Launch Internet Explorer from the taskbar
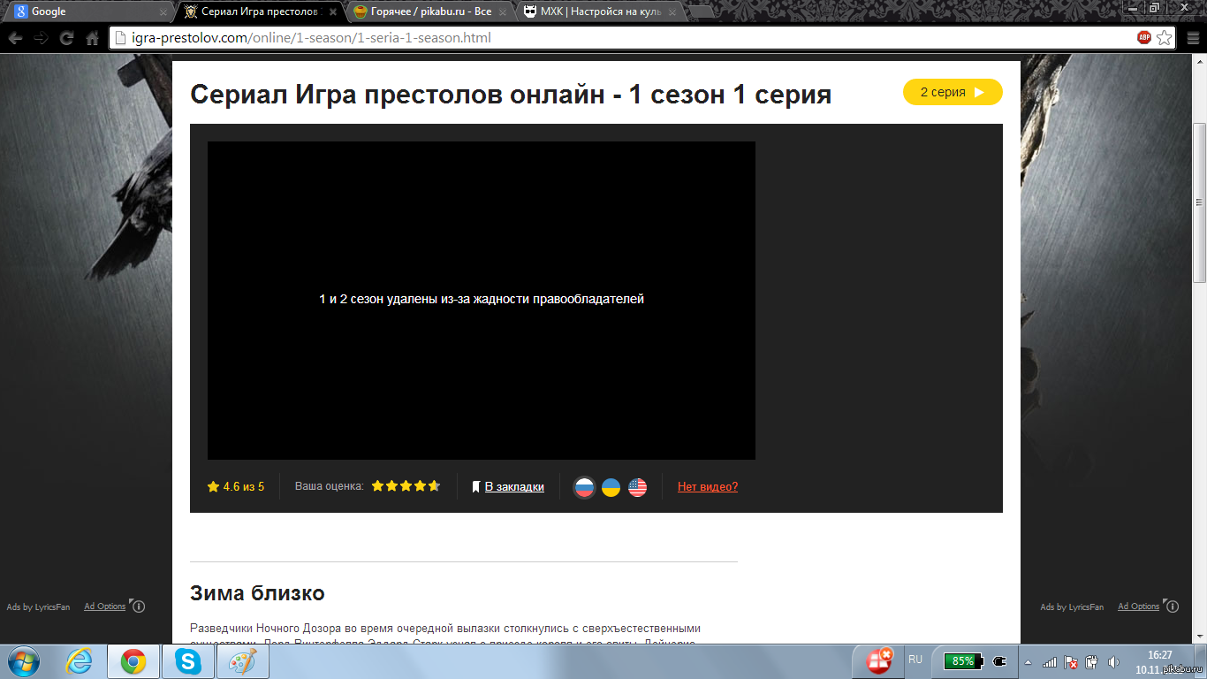The width and height of the screenshot is (1207, 679). click(79, 661)
